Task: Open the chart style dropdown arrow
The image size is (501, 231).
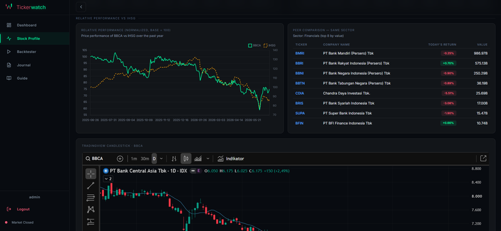Action: tap(208, 159)
